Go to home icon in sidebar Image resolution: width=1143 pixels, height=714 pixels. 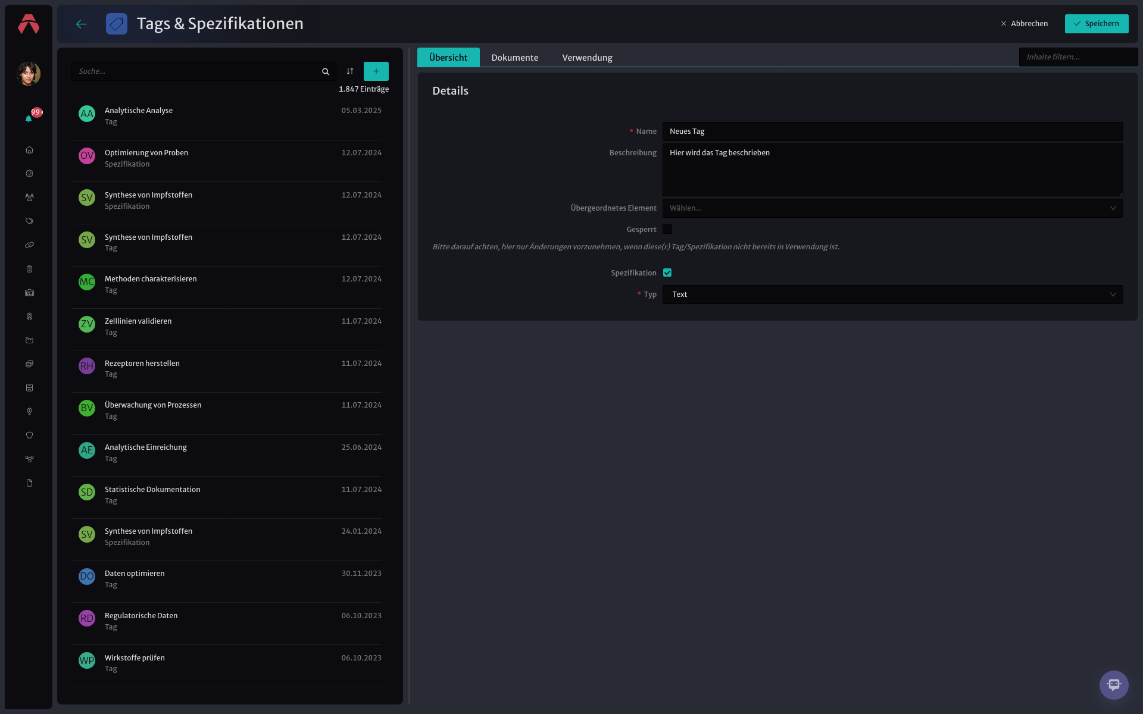[x=29, y=150]
